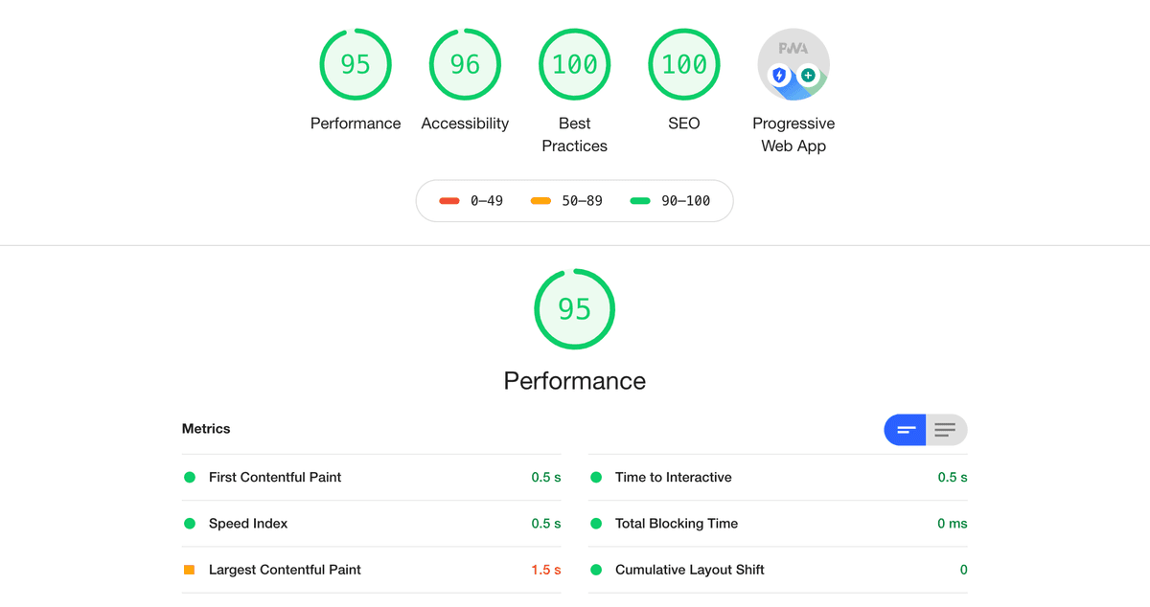Open the Best Practices category label
The height and width of the screenshot is (607, 1150).
point(575,135)
